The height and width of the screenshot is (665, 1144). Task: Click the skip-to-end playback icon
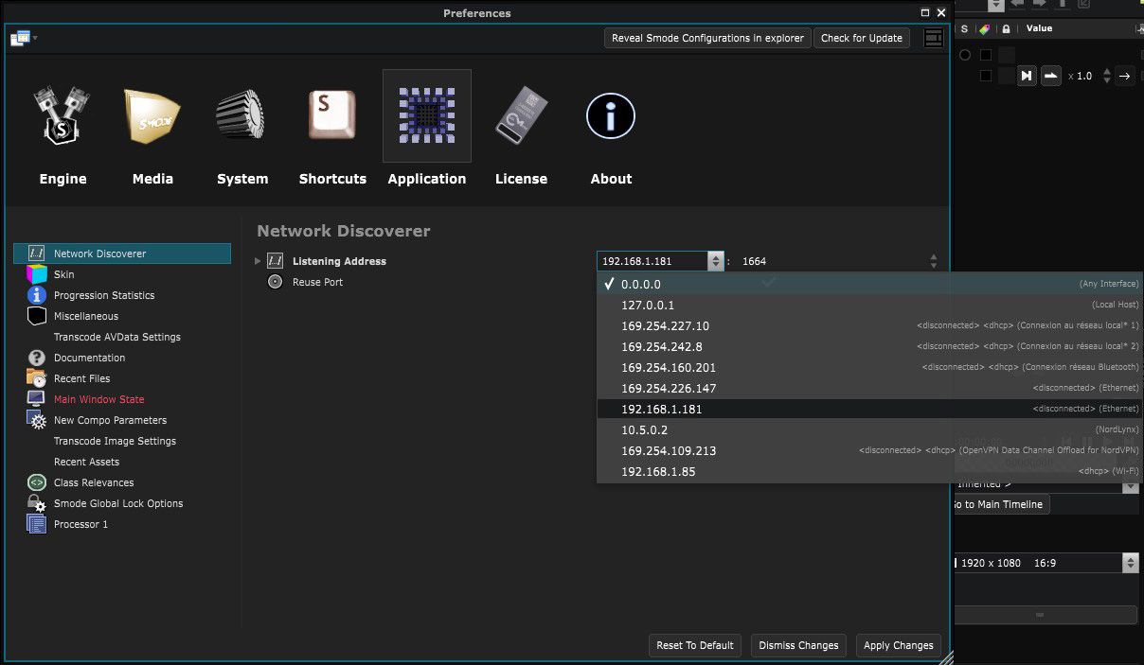click(x=1027, y=76)
